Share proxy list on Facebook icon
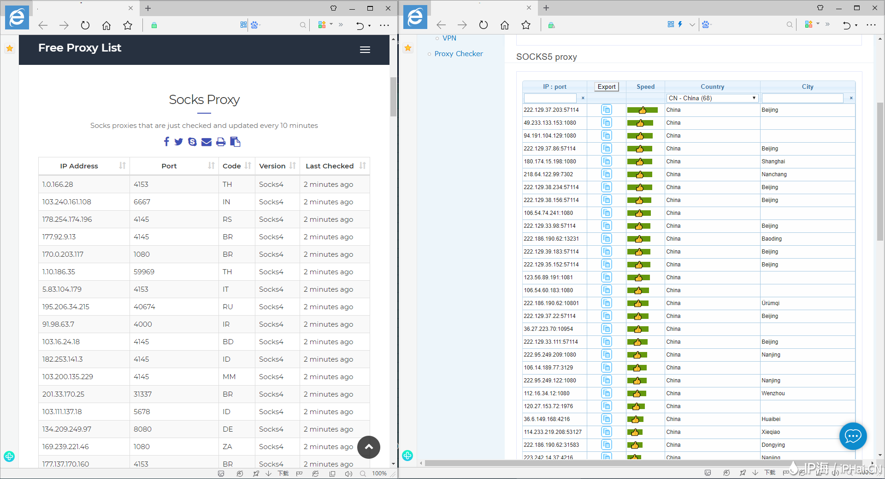The width and height of the screenshot is (885, 479). (166, 142)
